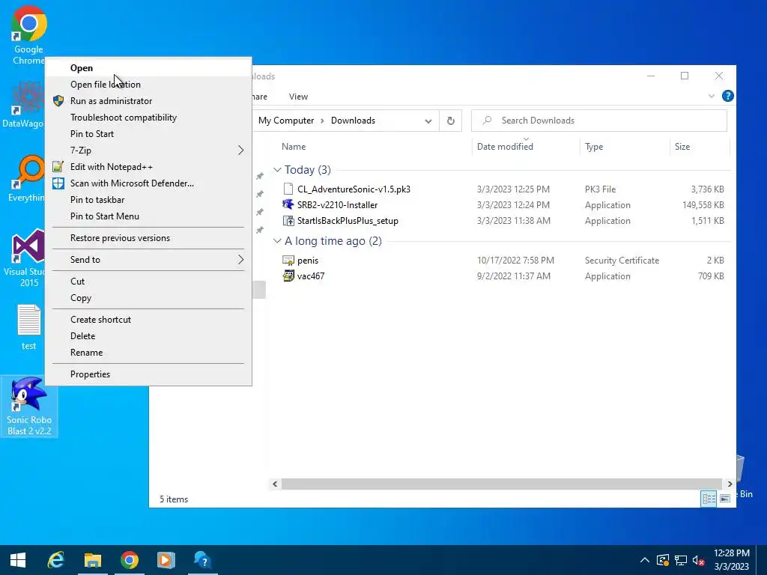Open Google Chrome desktop shortcut

tap(28, 35)
